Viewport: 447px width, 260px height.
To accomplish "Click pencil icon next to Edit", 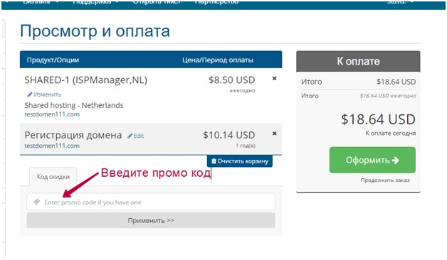I will 130,136.
